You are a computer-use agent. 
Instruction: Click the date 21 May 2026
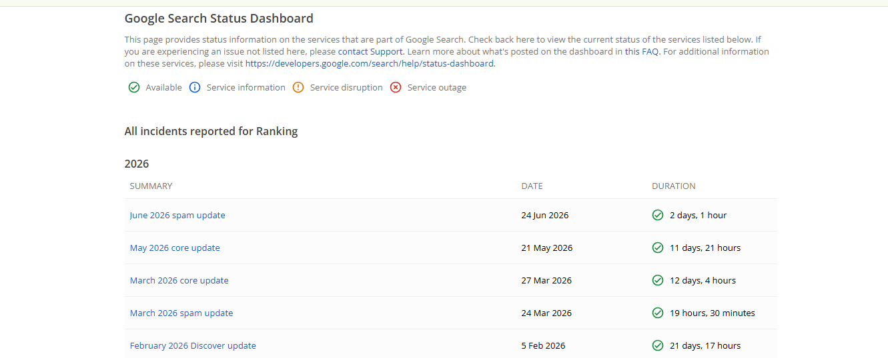coord(547,248)
